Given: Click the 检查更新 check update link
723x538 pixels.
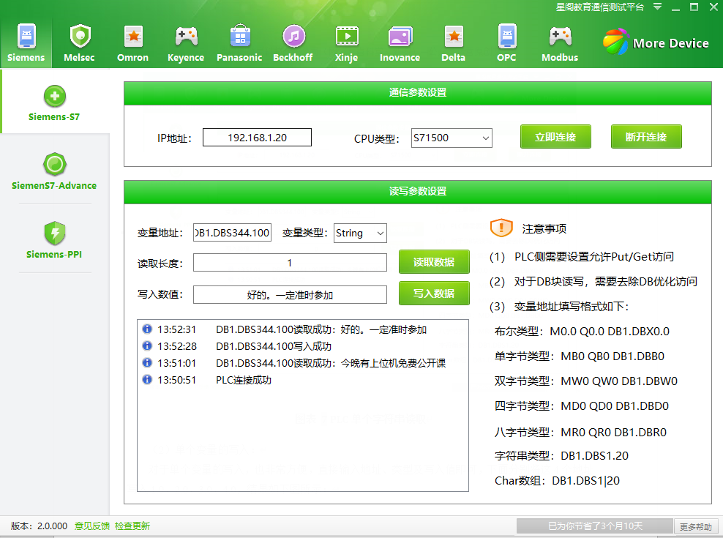Looking at the screenshot, I should click(132, 526).
